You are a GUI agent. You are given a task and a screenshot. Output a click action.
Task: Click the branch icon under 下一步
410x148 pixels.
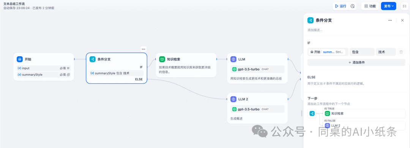tap(312, 113)
